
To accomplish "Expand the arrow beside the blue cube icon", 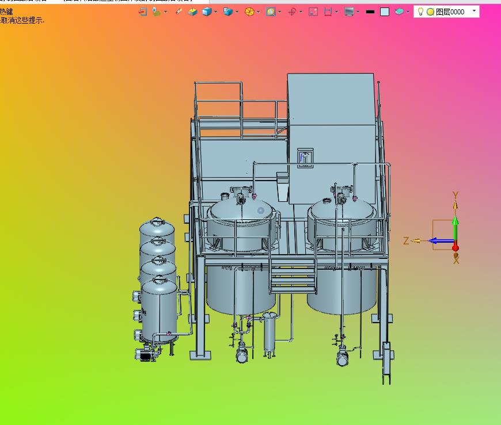I will [x=216, y=12].
